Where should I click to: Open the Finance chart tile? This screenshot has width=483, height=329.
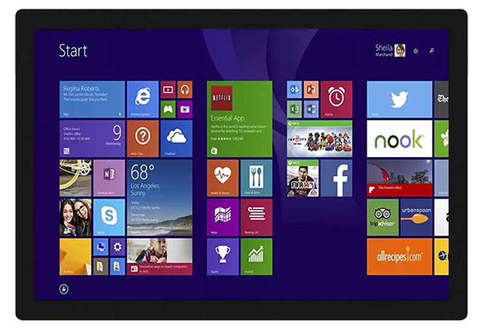click(x=257, y=255)
